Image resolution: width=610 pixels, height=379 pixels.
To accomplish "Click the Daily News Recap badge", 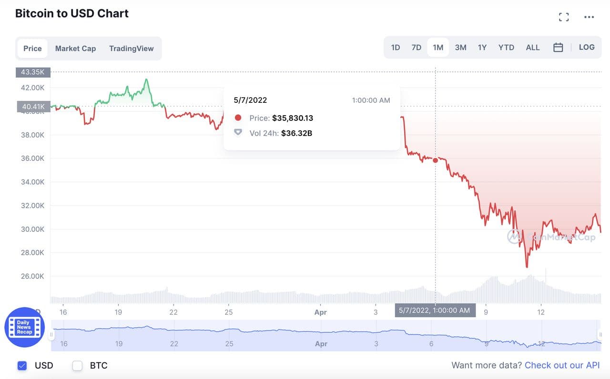I will coord(24,328).
